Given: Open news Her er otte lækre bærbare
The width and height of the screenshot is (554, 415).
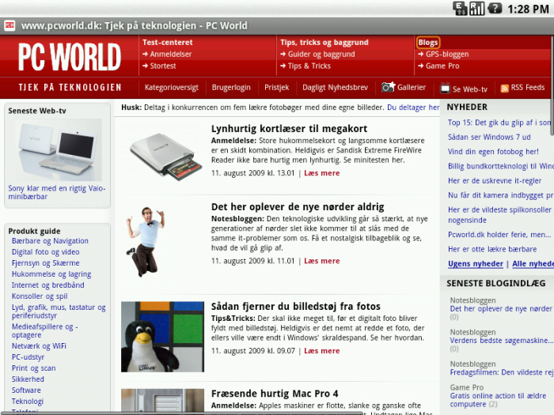Looking at the screenshot, I should coord(492,249).
